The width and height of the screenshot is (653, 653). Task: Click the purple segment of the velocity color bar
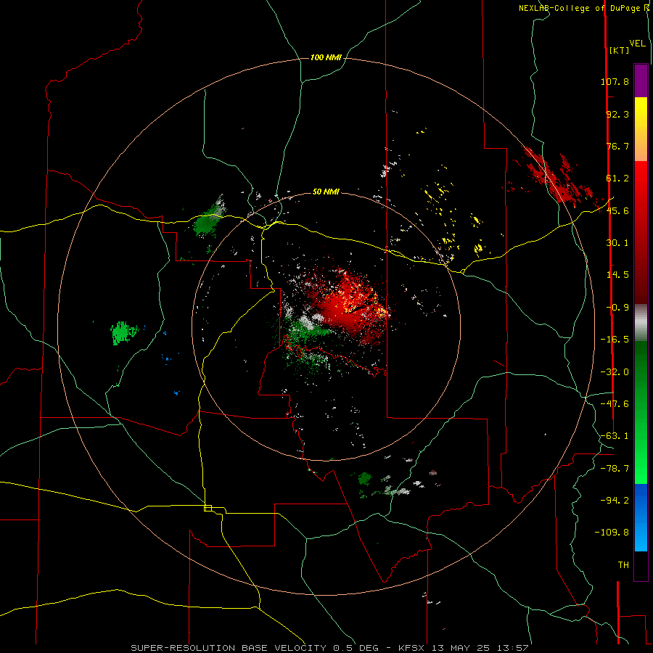(641, 81)
